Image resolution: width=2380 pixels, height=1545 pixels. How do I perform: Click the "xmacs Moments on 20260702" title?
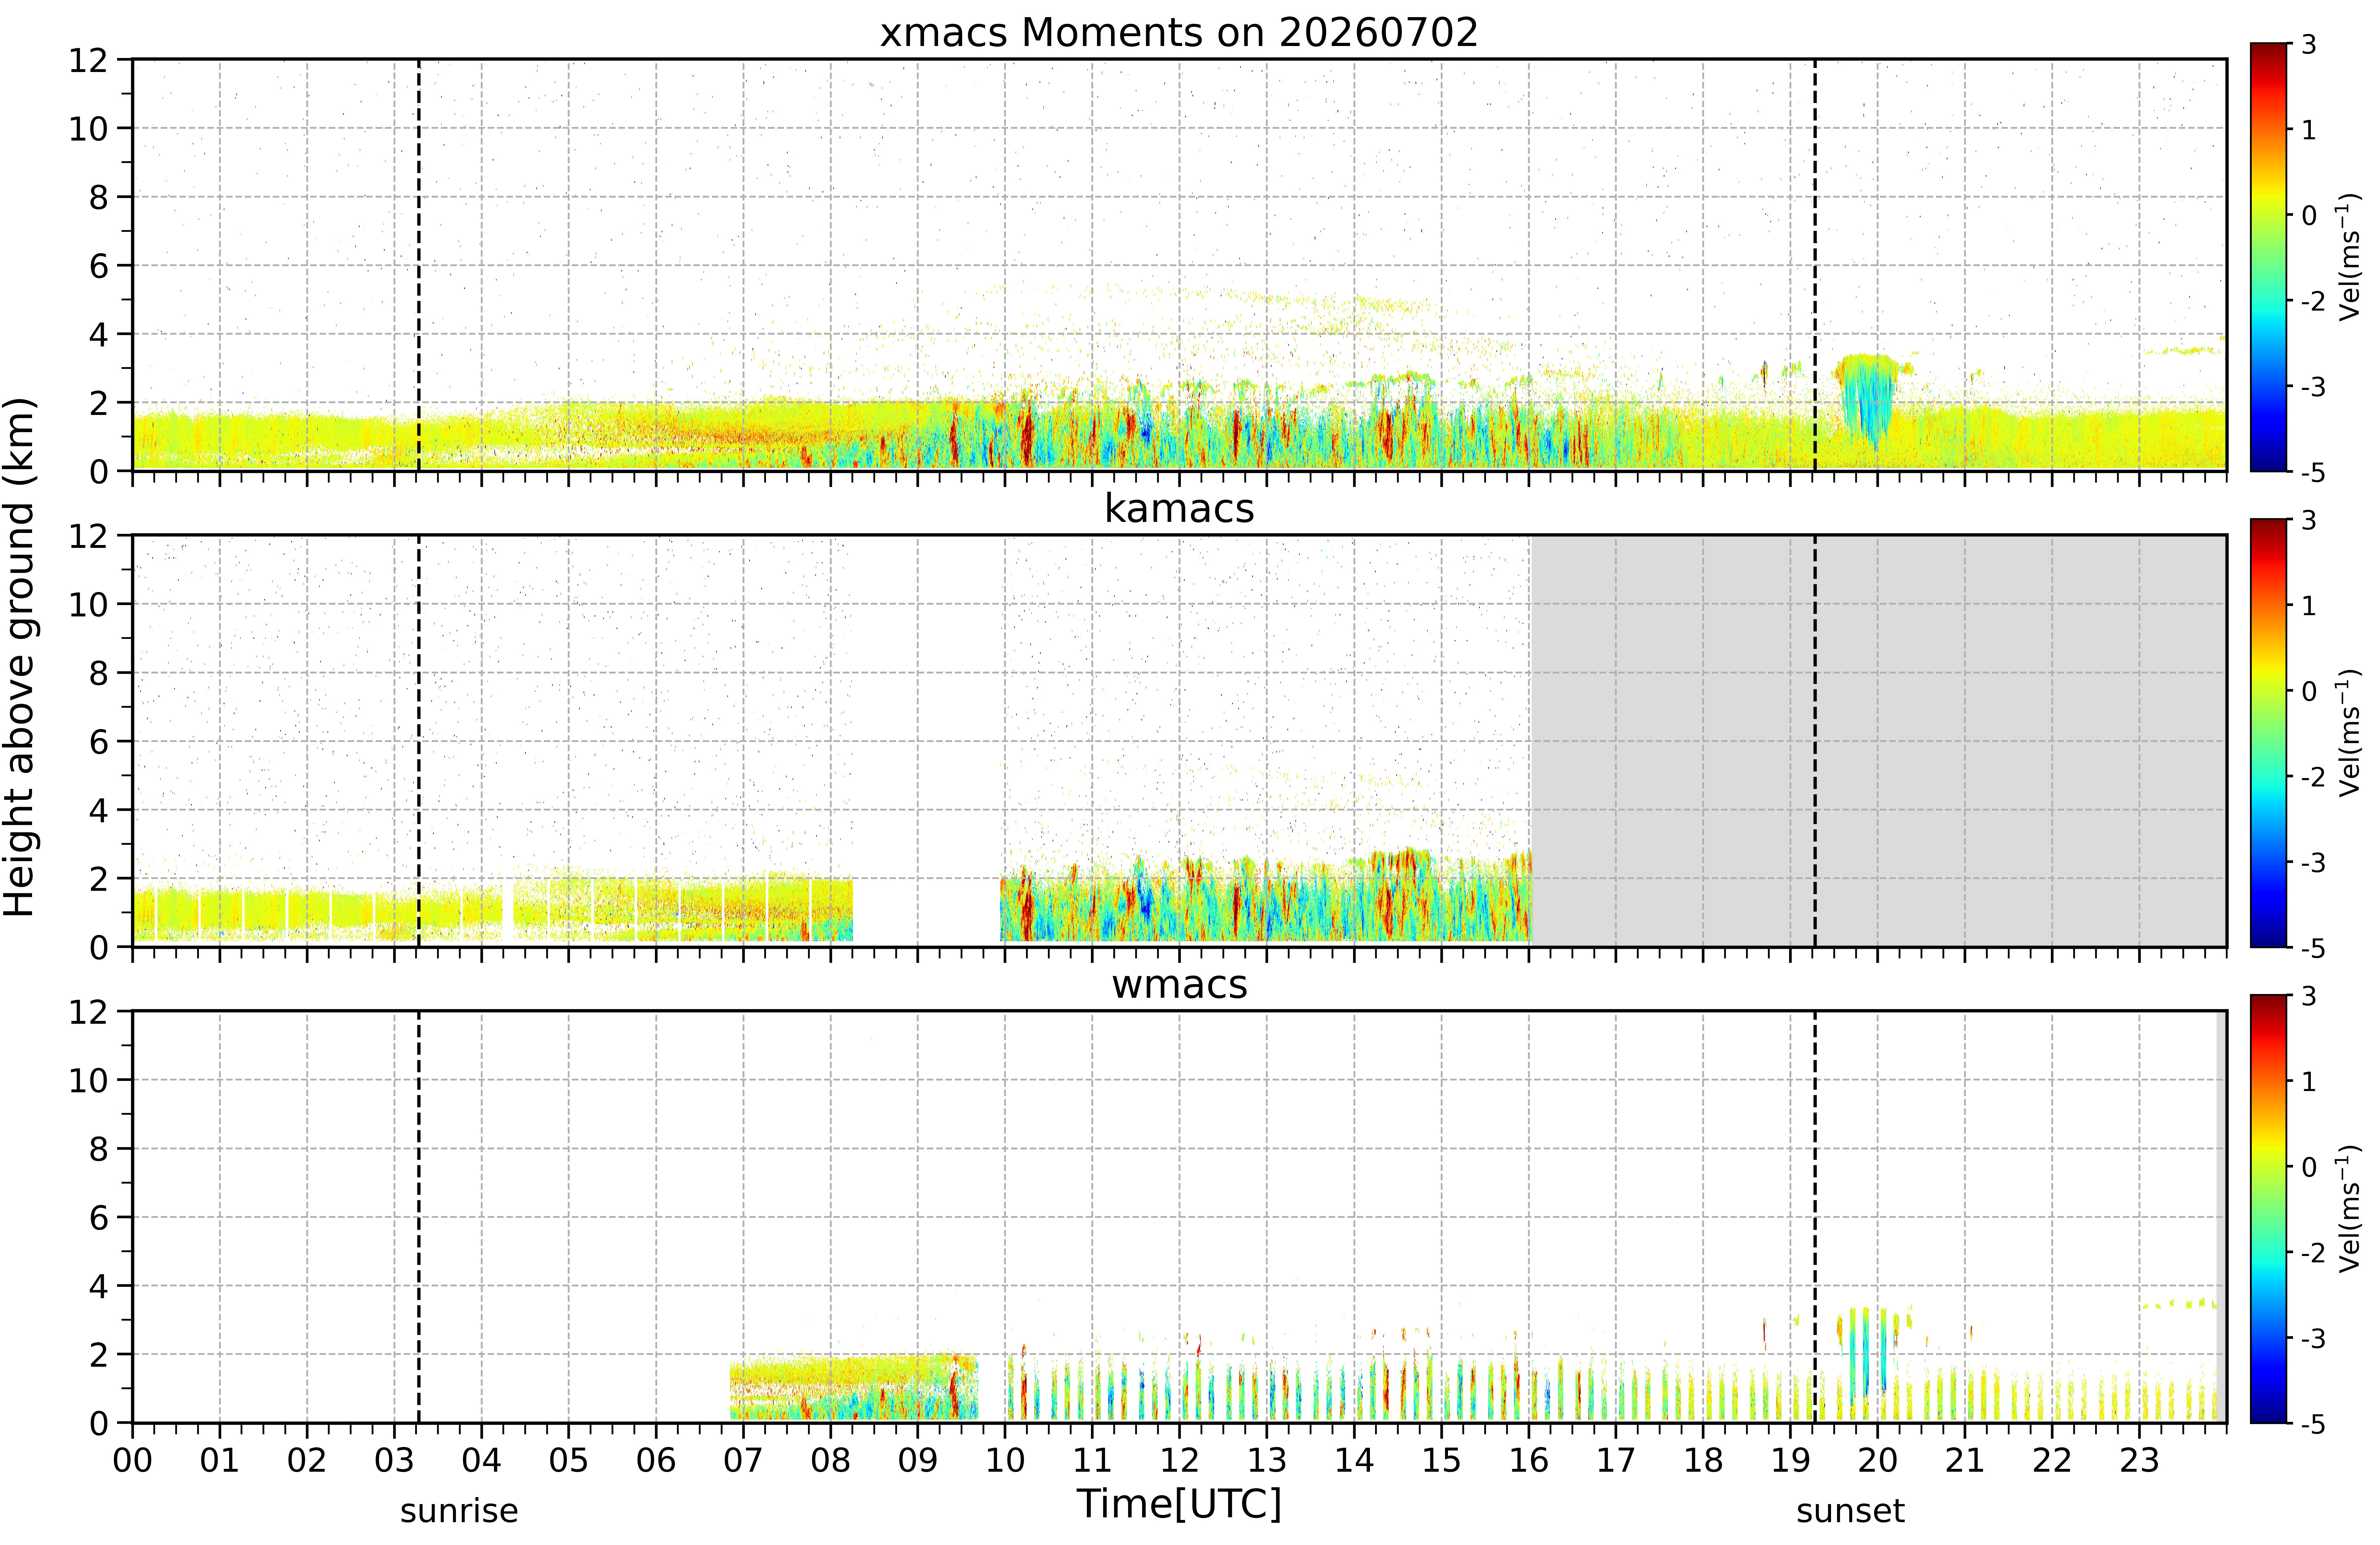click(1179, 33)
